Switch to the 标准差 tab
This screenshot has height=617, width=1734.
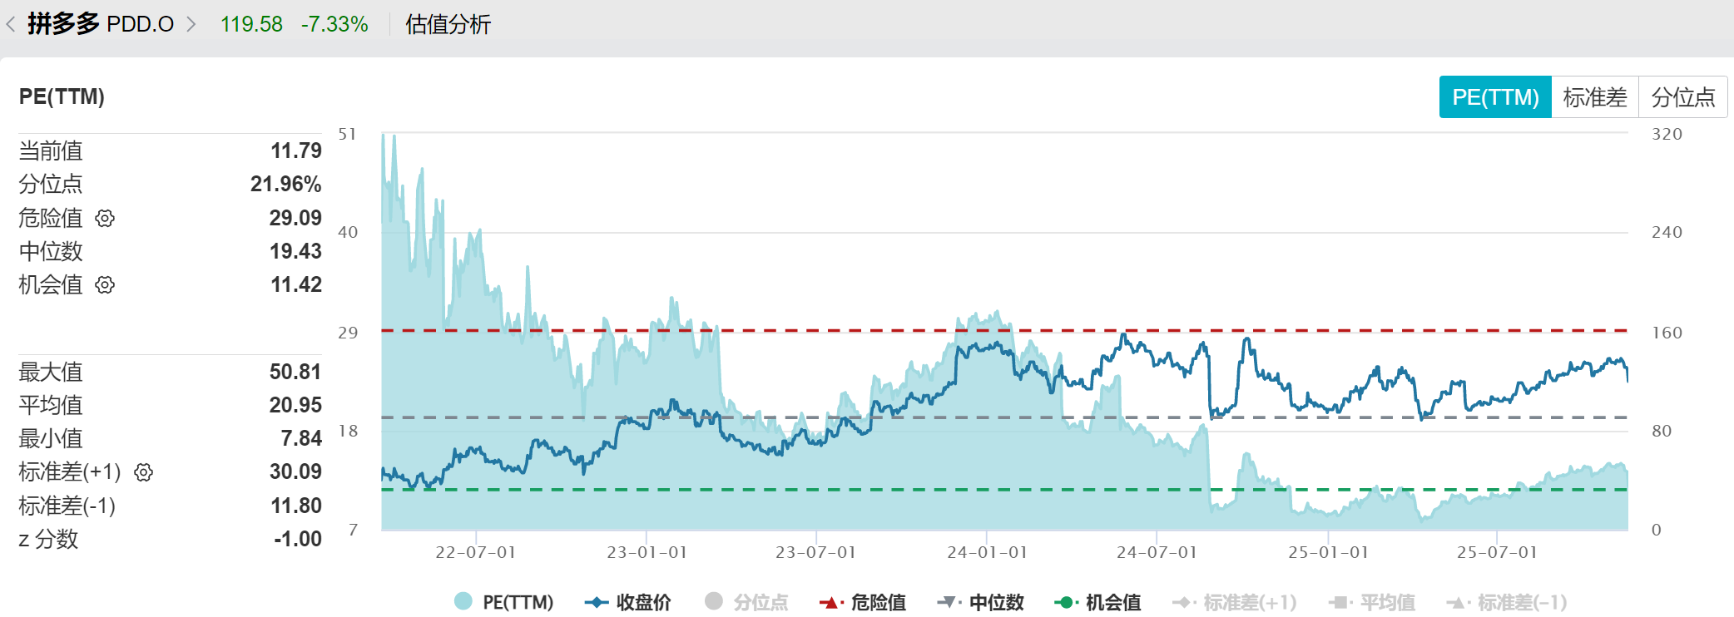(x=1594, y=97)
